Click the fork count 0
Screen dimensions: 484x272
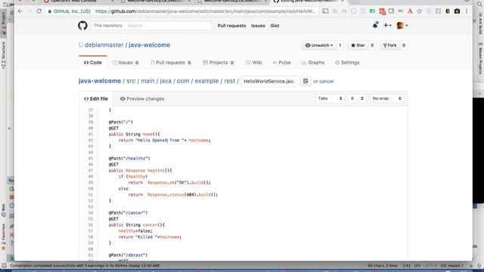(x=404, y=45)
